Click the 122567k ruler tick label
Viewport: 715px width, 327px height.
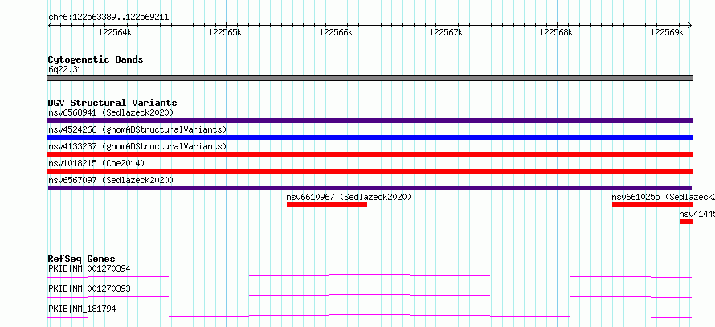click(447, 32)
